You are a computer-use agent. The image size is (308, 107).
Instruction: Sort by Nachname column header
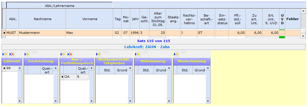pyautogui.click(x=43, y=19)
